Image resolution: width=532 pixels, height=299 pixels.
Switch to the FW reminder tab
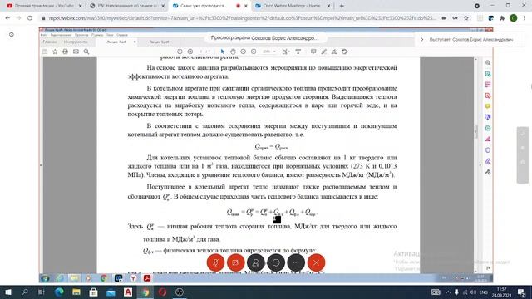126,6
